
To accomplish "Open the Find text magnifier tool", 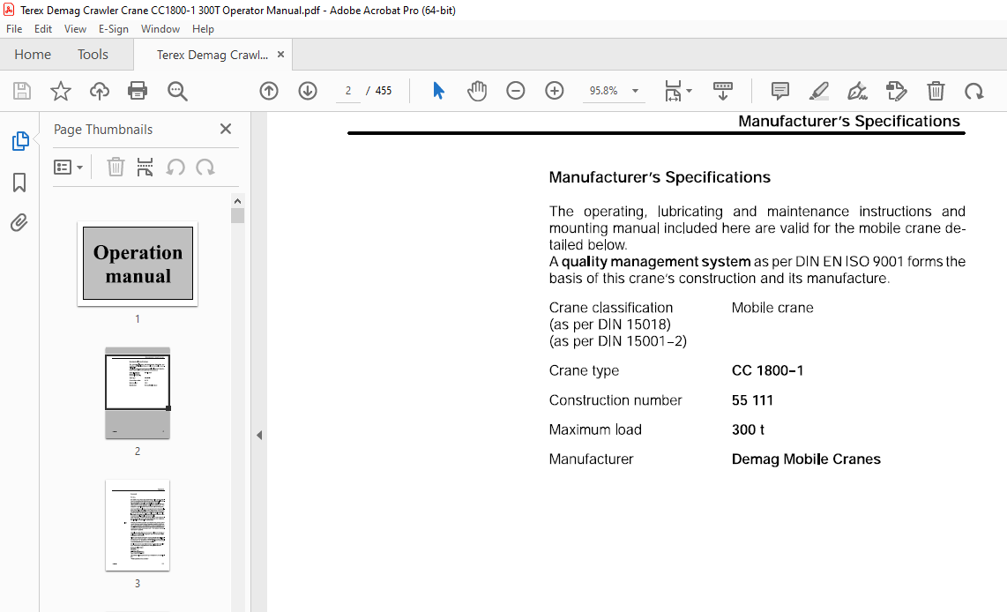I will (177, 91).
